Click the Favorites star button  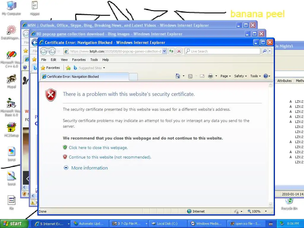click(50, 68)
